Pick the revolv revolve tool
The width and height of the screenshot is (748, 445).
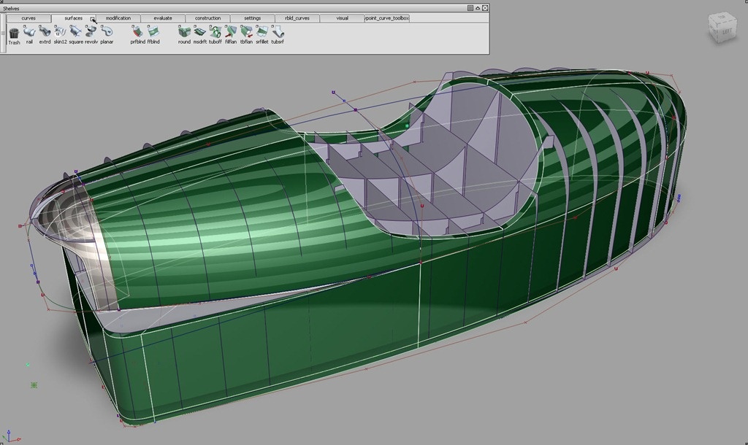pyautogui.click(x=91, y=32)
